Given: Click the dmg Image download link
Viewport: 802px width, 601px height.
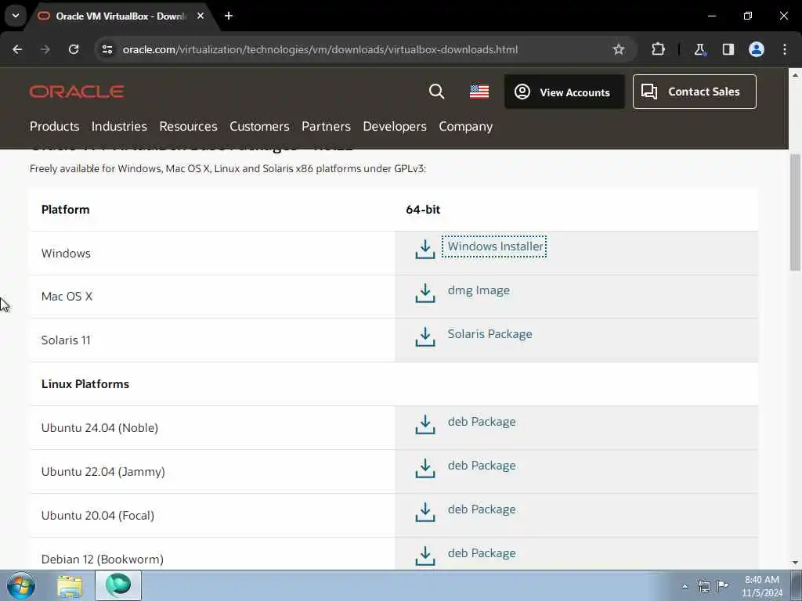Looking at the screenshot, I should tap(479, 290).
